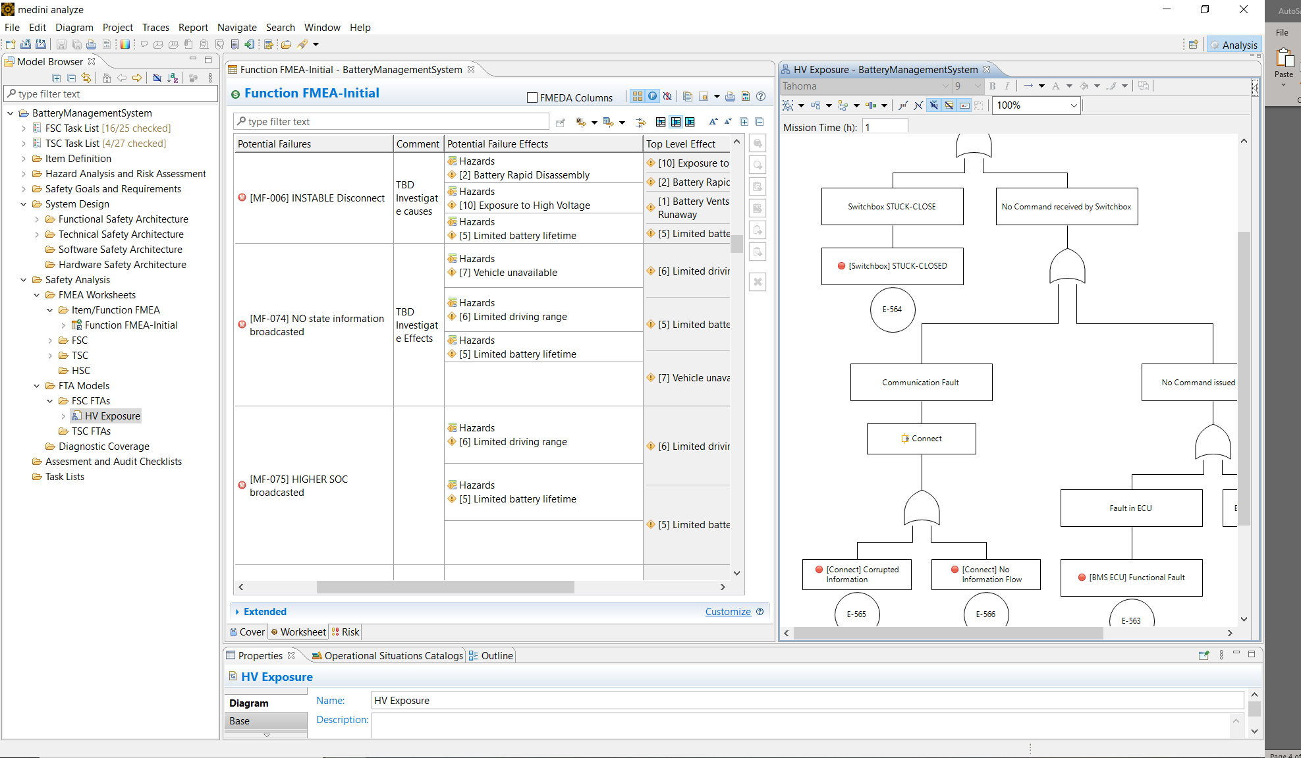Toggle the Italic formatting in the FTA toolbar
The width and height of the screenshot is (1301, 758).
pyautogui.click(x=1007, y=86)
